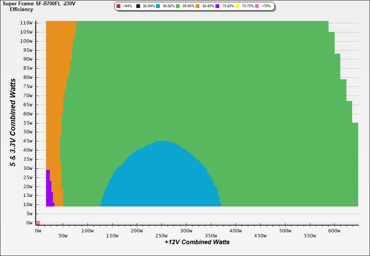Click the '5 & 3.3V Combined Watts' axis title
The image size is (370, 256).
point(13,123)
